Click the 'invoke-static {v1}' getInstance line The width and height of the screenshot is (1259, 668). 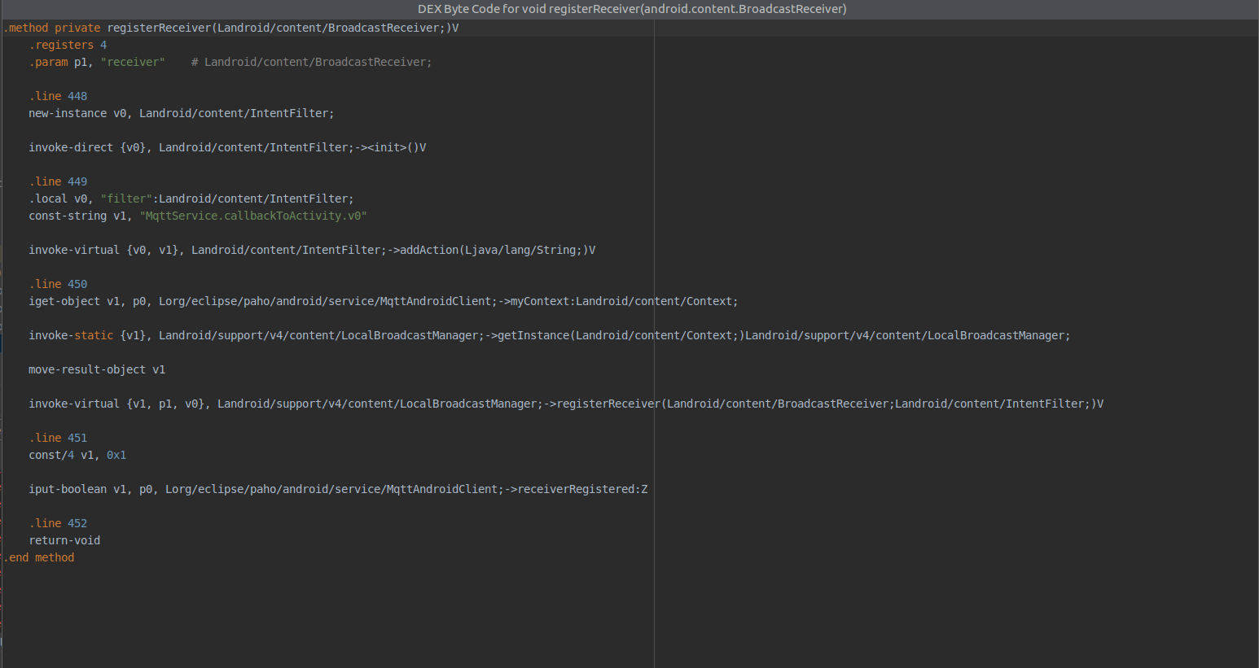click(550, 335)
